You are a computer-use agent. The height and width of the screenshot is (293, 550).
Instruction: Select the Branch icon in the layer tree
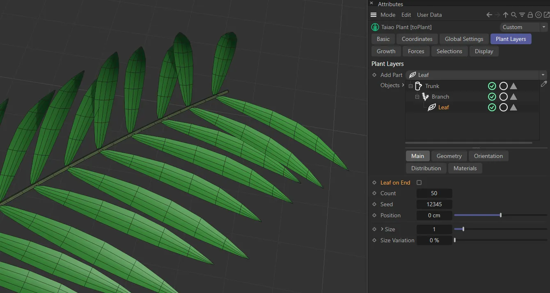tap(425, 97)
